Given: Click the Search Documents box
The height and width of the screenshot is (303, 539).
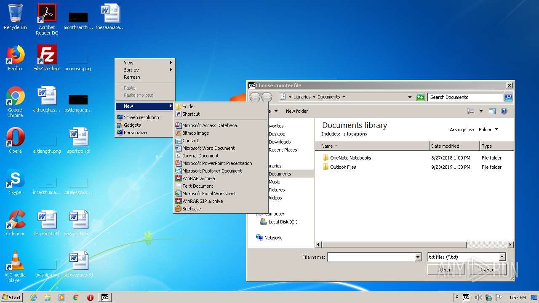Looking at the screenshot, I should click(x=465, y=97).
